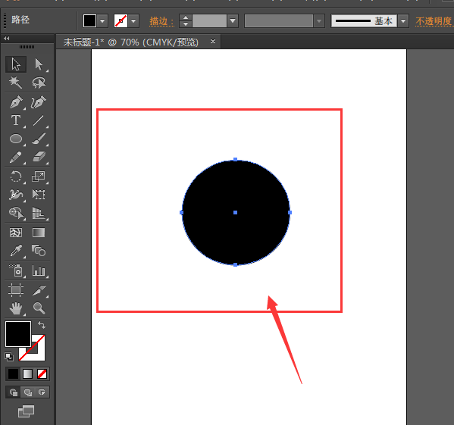Close the 未标题-1 document tab
Image resolution: width=454 pixels, height=425 pixels.
[x=213, y=42]
